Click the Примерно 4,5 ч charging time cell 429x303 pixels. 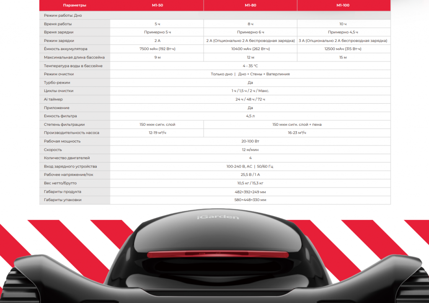(x=344, y=32)
